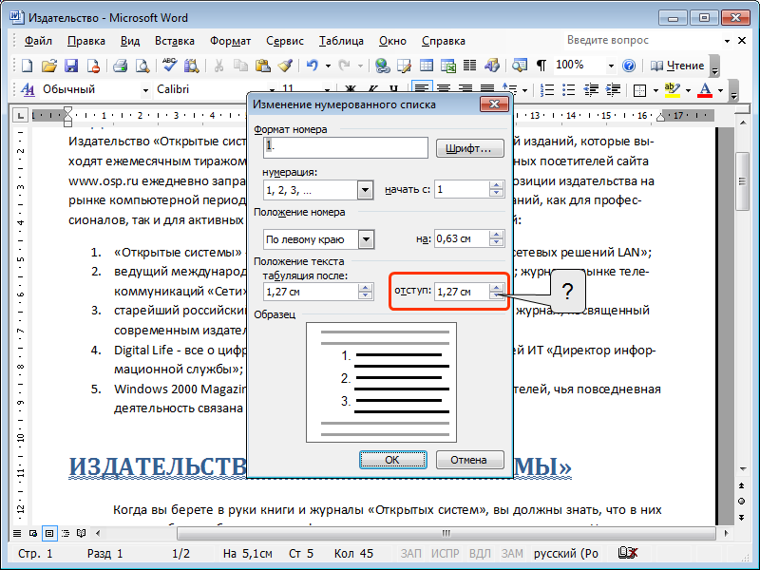Screen dimensions: 760x570
Task: Open the Файл menu
Action: (x=38, y=41)
